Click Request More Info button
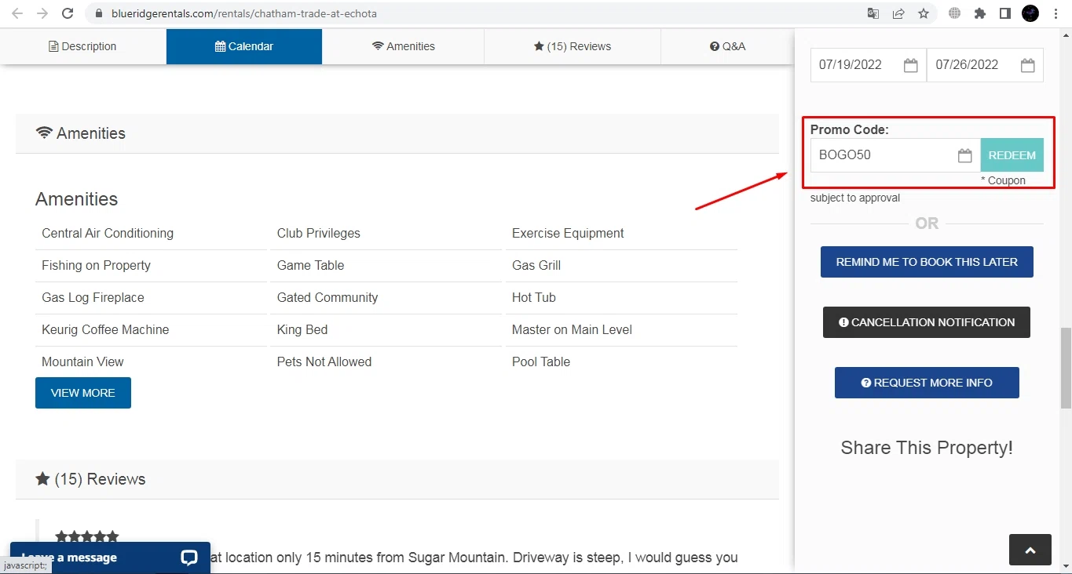Screen dimensions: 1072x574 (x=927, y=383)
